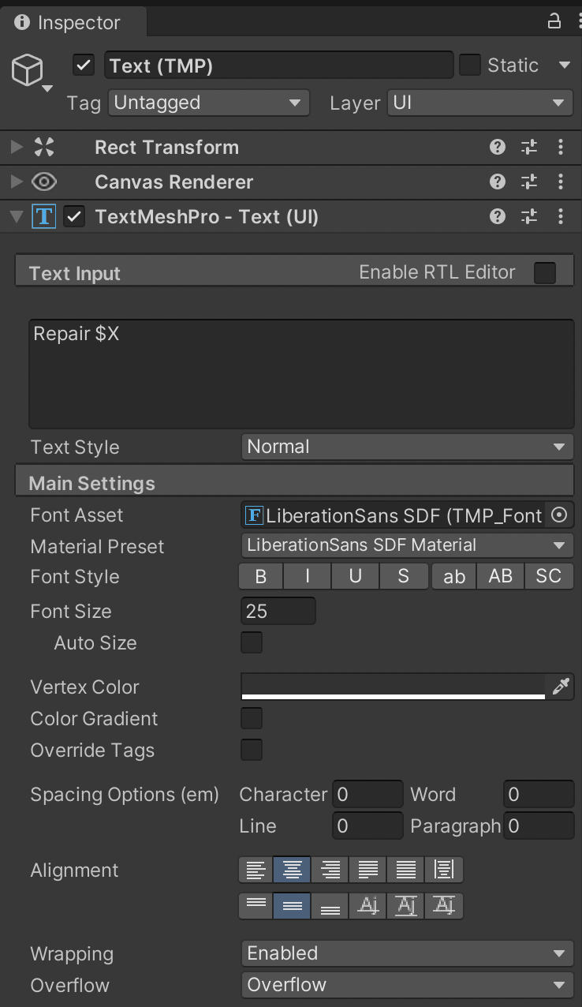Pick color with Vertex Color eyedropper
This screenshot has height=1007, width=582.
561,687
